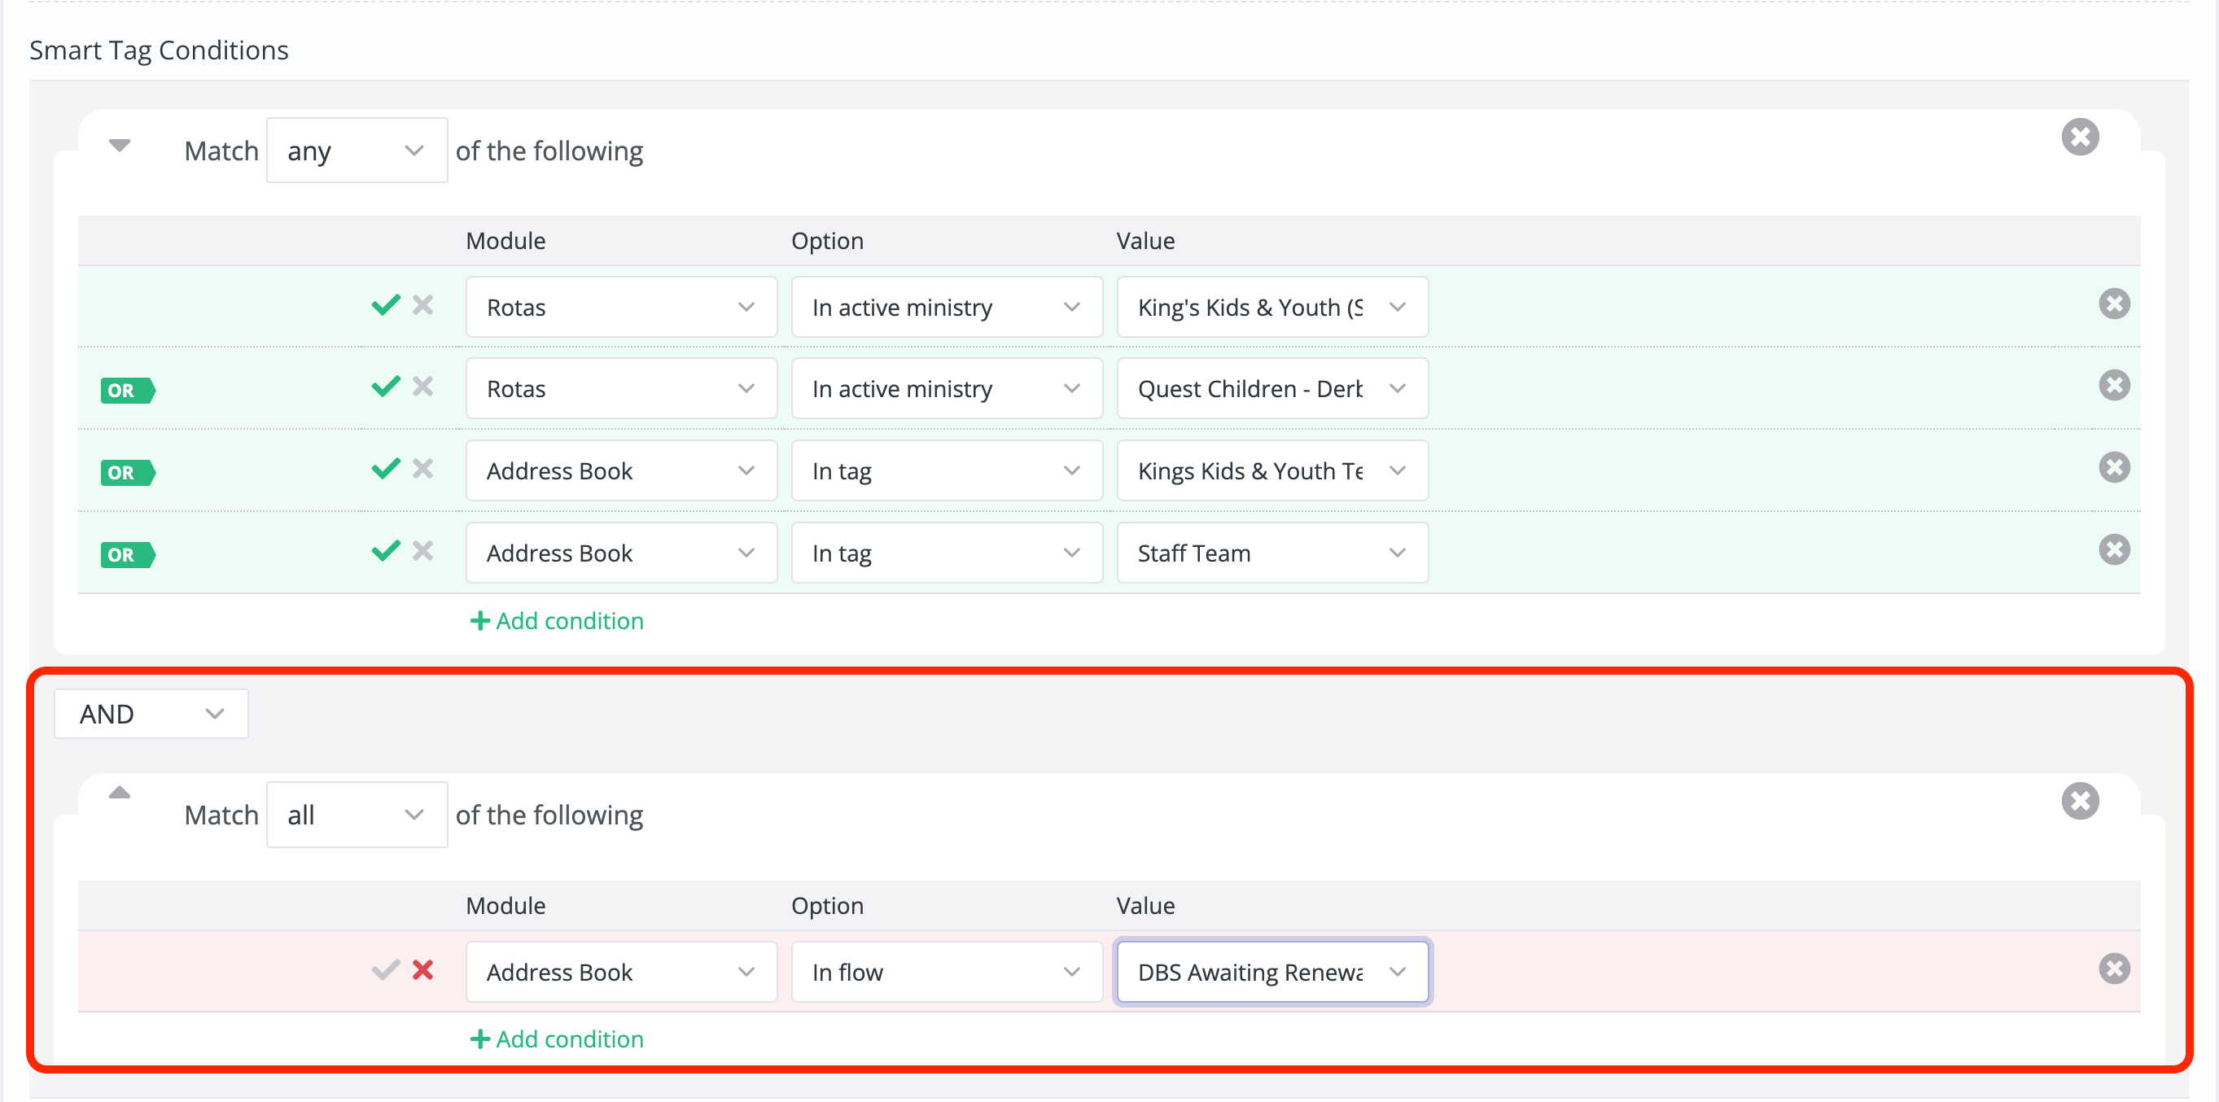
Task: Open Address Book module in Staff Team row
Action: pos(621,553)
